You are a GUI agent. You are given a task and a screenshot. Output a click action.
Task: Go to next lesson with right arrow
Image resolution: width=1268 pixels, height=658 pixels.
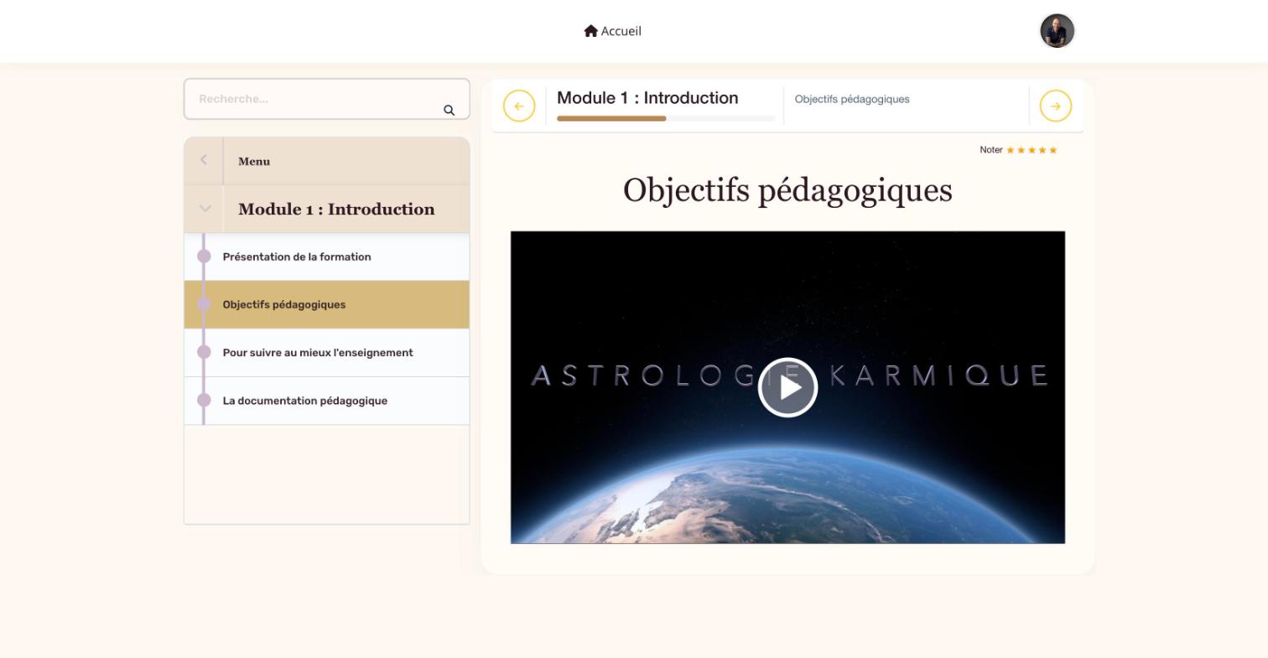click(1056, 106)
